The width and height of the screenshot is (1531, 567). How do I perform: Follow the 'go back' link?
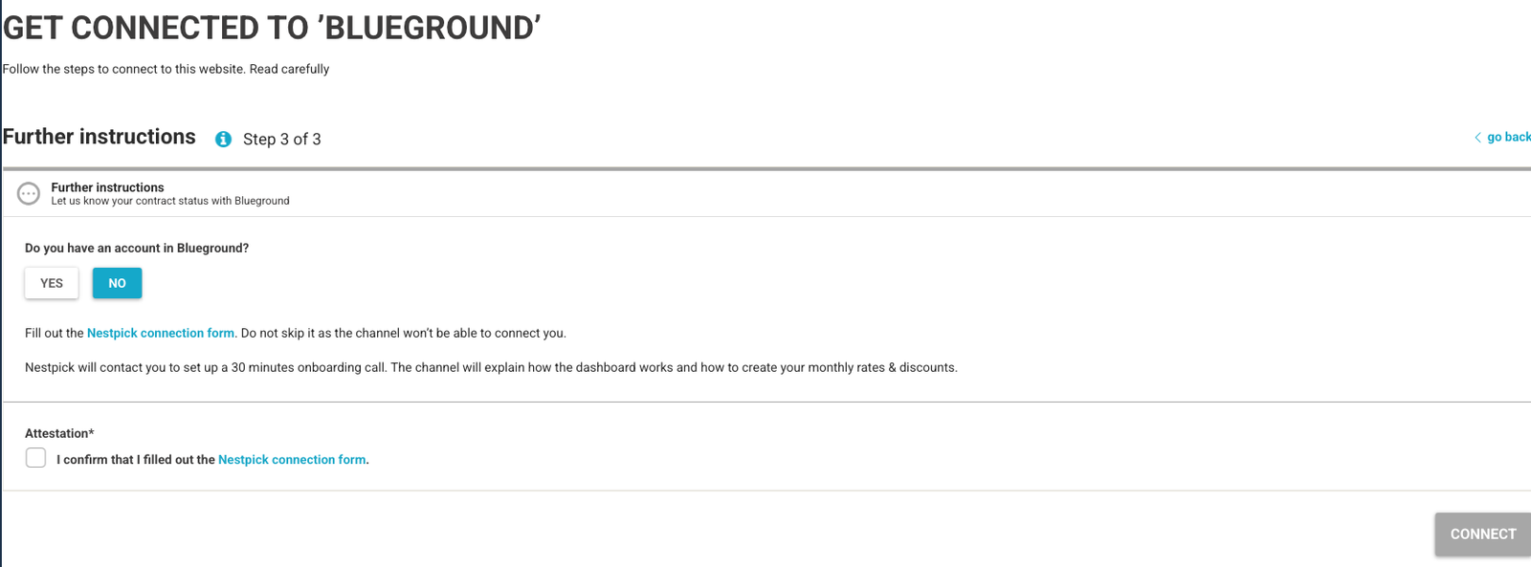(1508, 138)
